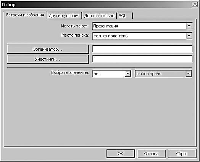Go to the Дополнительно tab
Viewport: 200px width, 162px height.
(x=99, y=16)
